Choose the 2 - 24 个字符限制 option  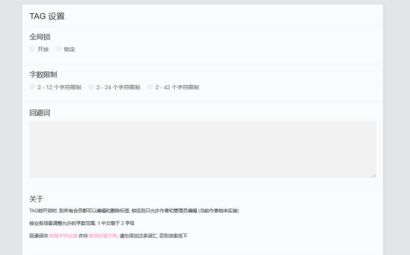coord(91,87)
